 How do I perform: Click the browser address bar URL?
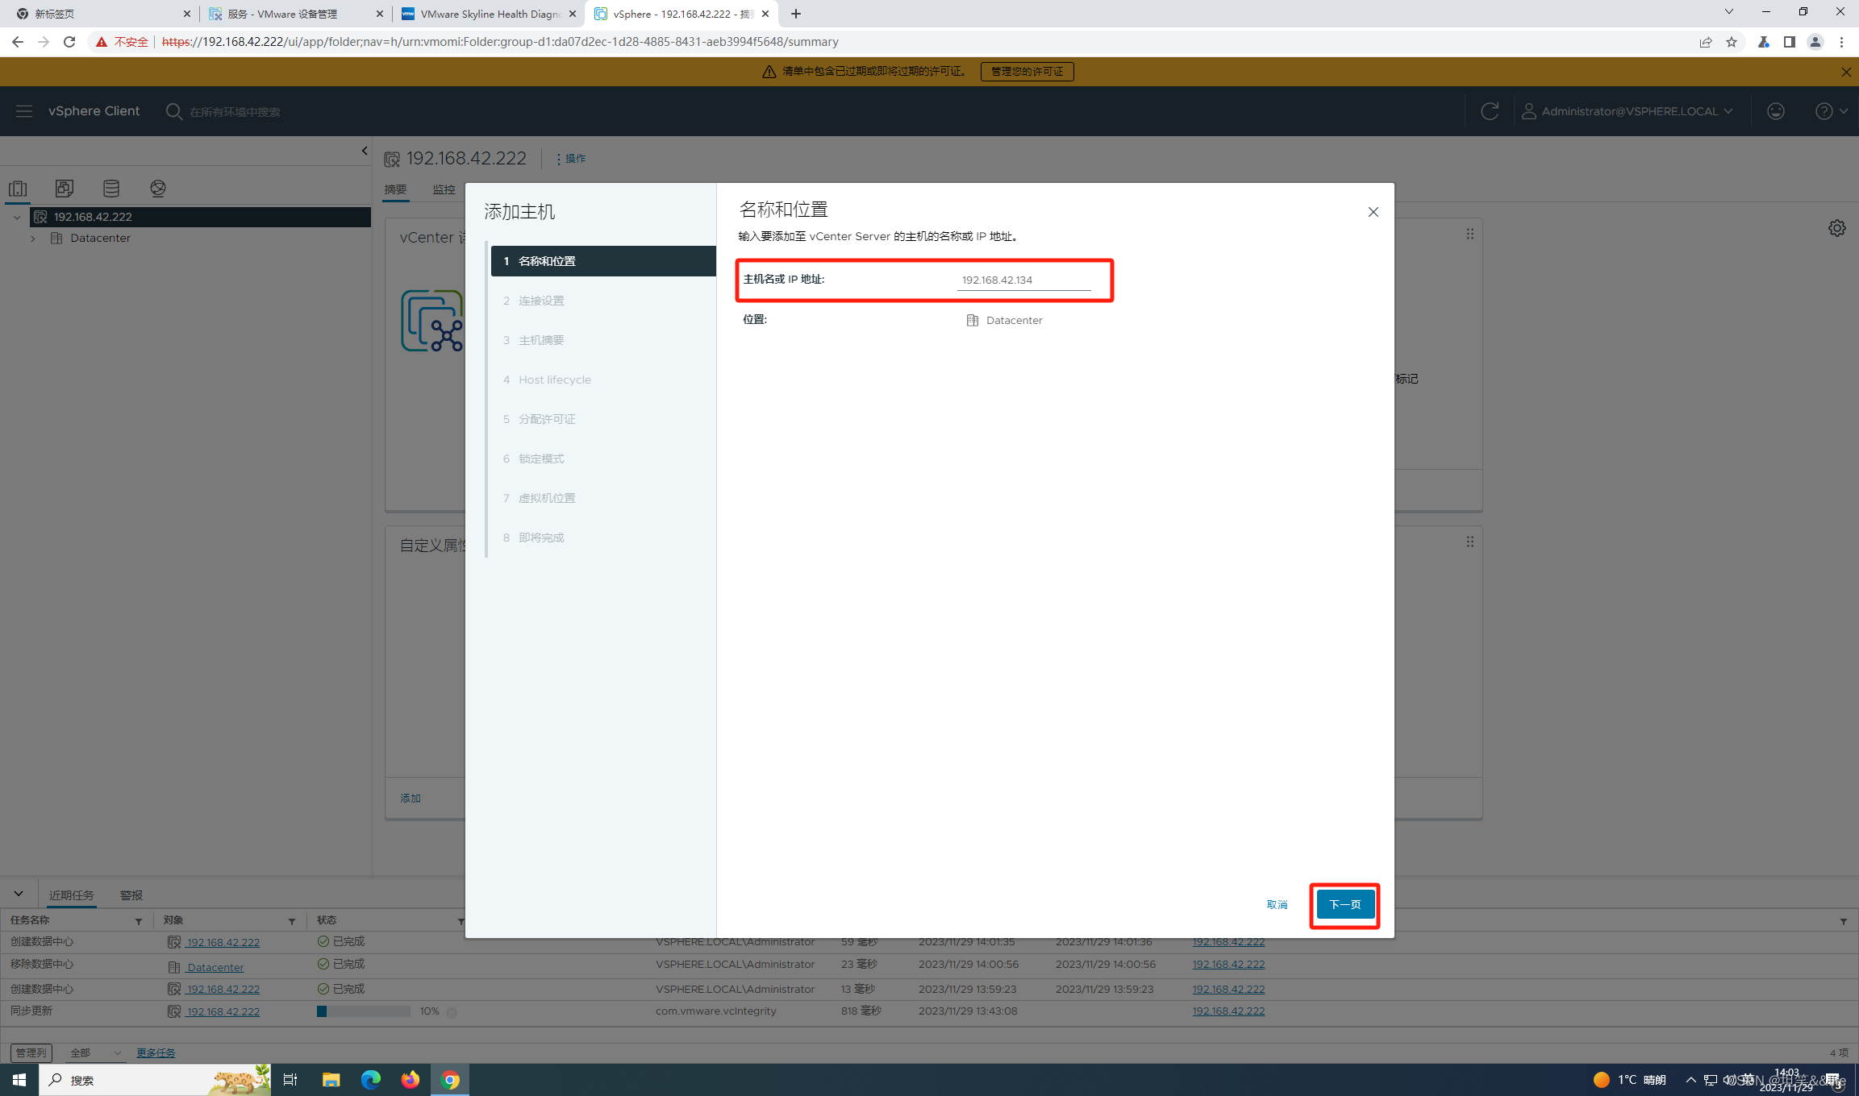point(500,42)
